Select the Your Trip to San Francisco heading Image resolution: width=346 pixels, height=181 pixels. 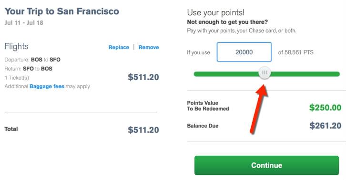point(62,11)
